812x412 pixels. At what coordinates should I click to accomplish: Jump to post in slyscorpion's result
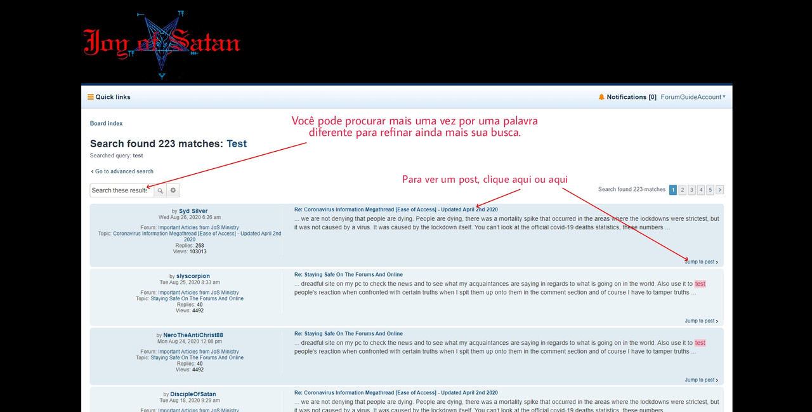pos(702,321)
